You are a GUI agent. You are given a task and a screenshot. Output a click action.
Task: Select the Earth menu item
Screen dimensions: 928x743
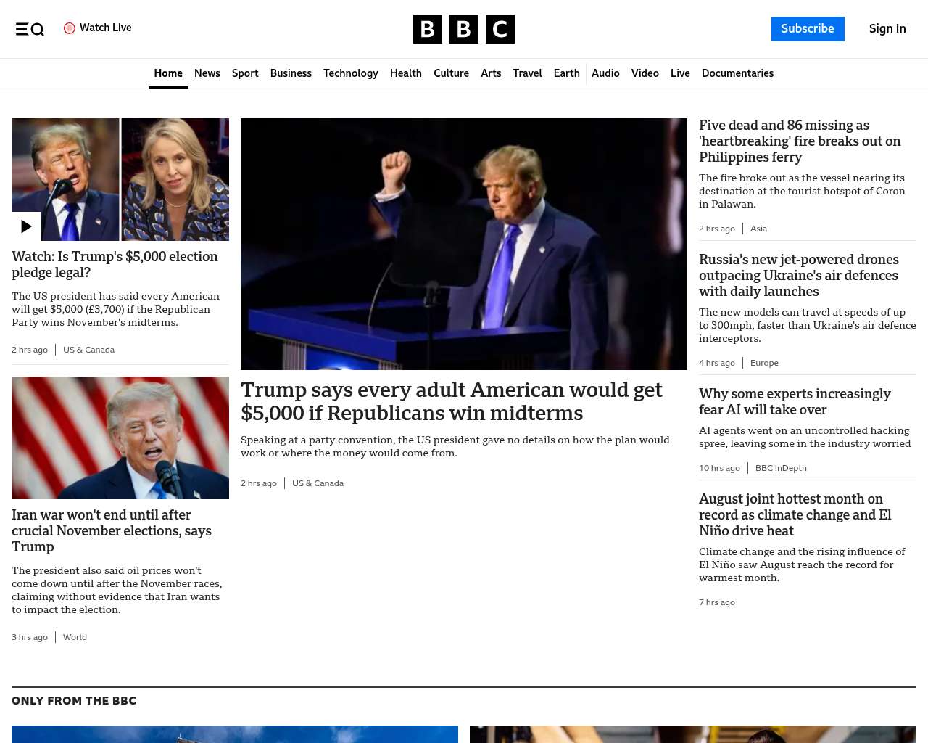click(566, 73)
